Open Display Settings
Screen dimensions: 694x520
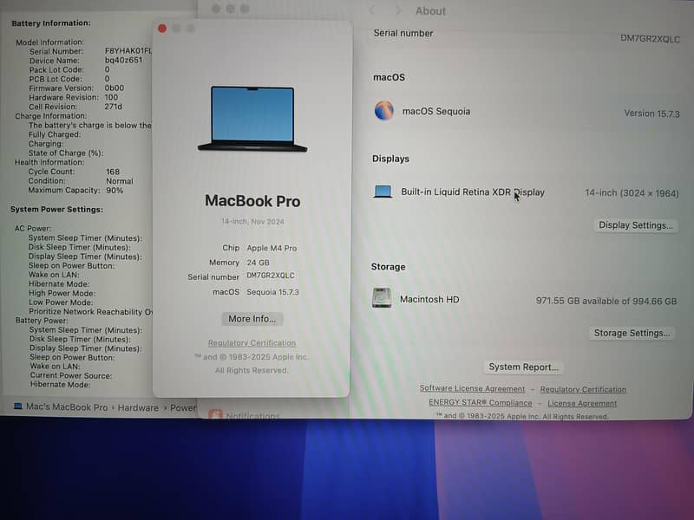coord(635,225)
